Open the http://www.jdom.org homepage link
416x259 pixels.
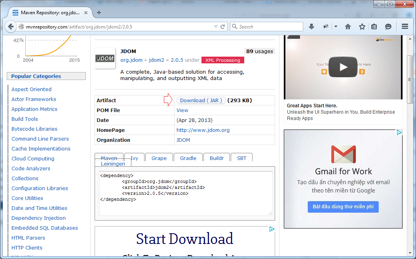coord(203,130)
